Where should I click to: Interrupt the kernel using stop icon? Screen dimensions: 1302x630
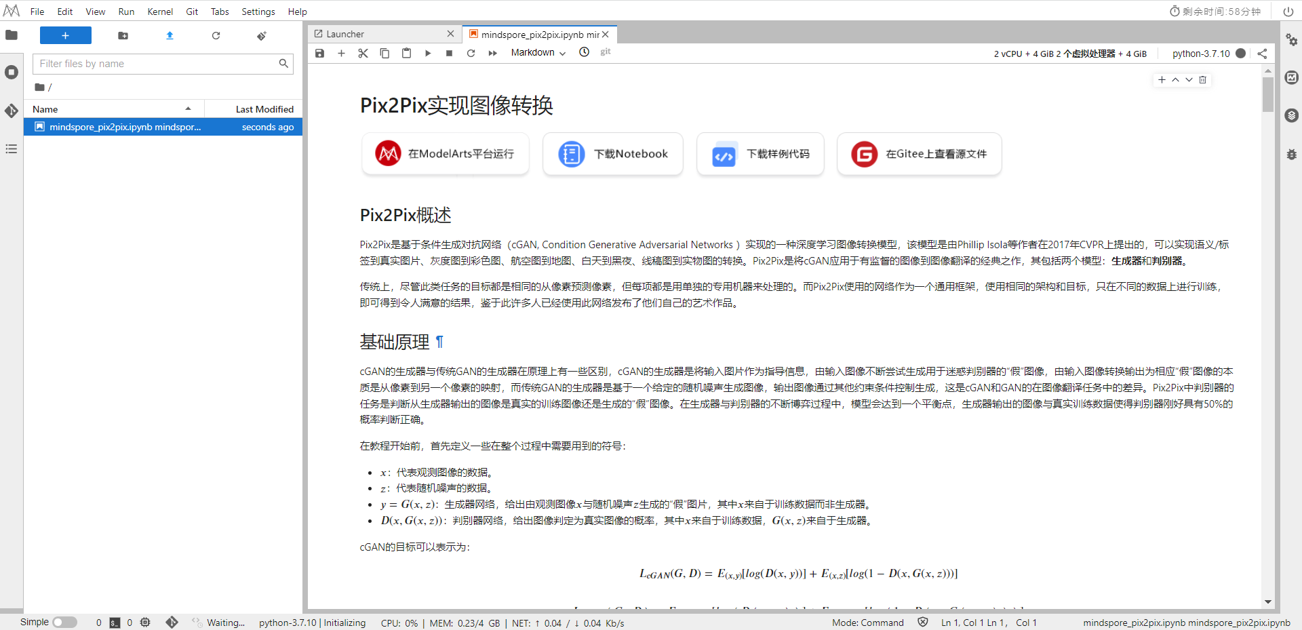tap(450, 53)
